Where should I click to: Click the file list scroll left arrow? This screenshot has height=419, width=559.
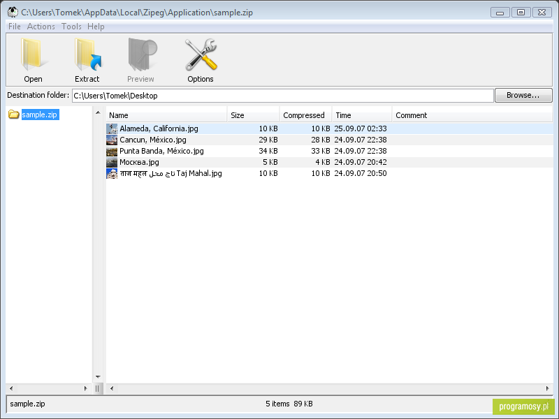(112, 388)
